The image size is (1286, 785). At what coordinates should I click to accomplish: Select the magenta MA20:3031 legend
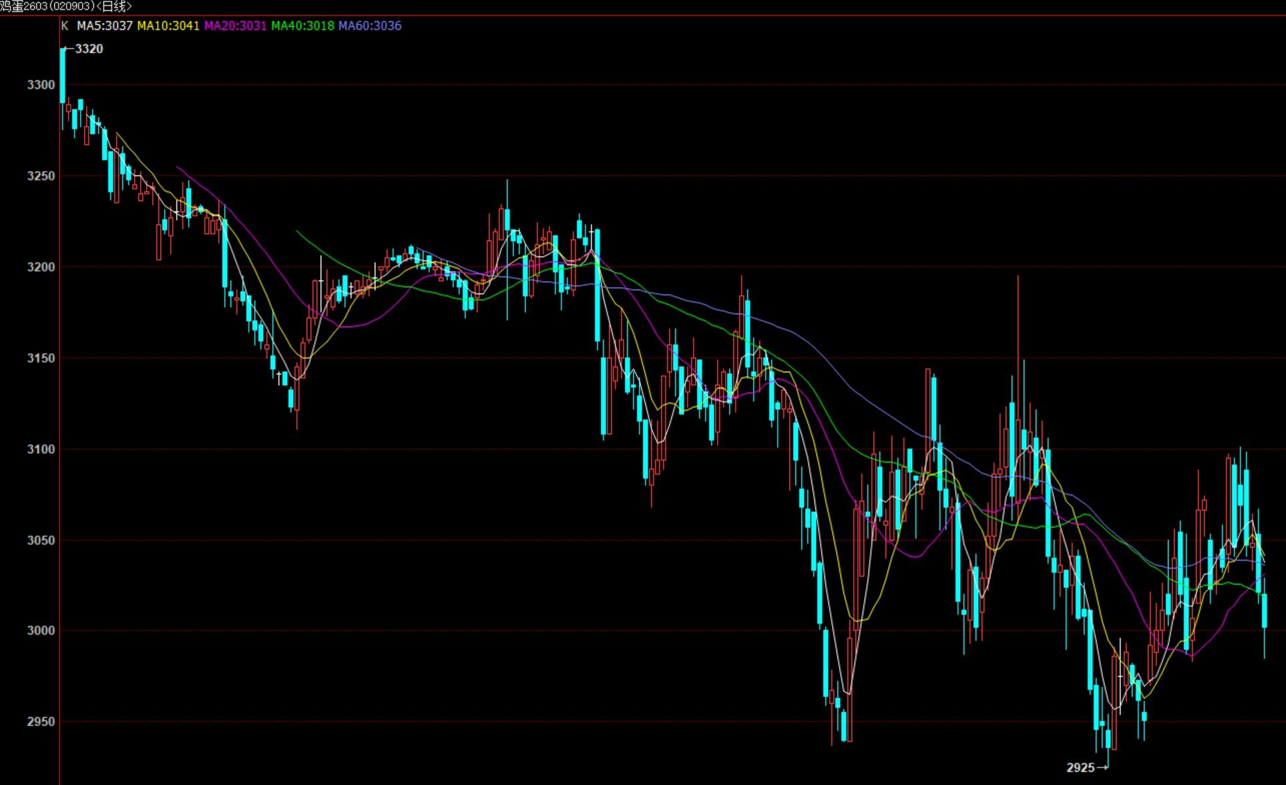pyautogui.click(x=235, y=26)
